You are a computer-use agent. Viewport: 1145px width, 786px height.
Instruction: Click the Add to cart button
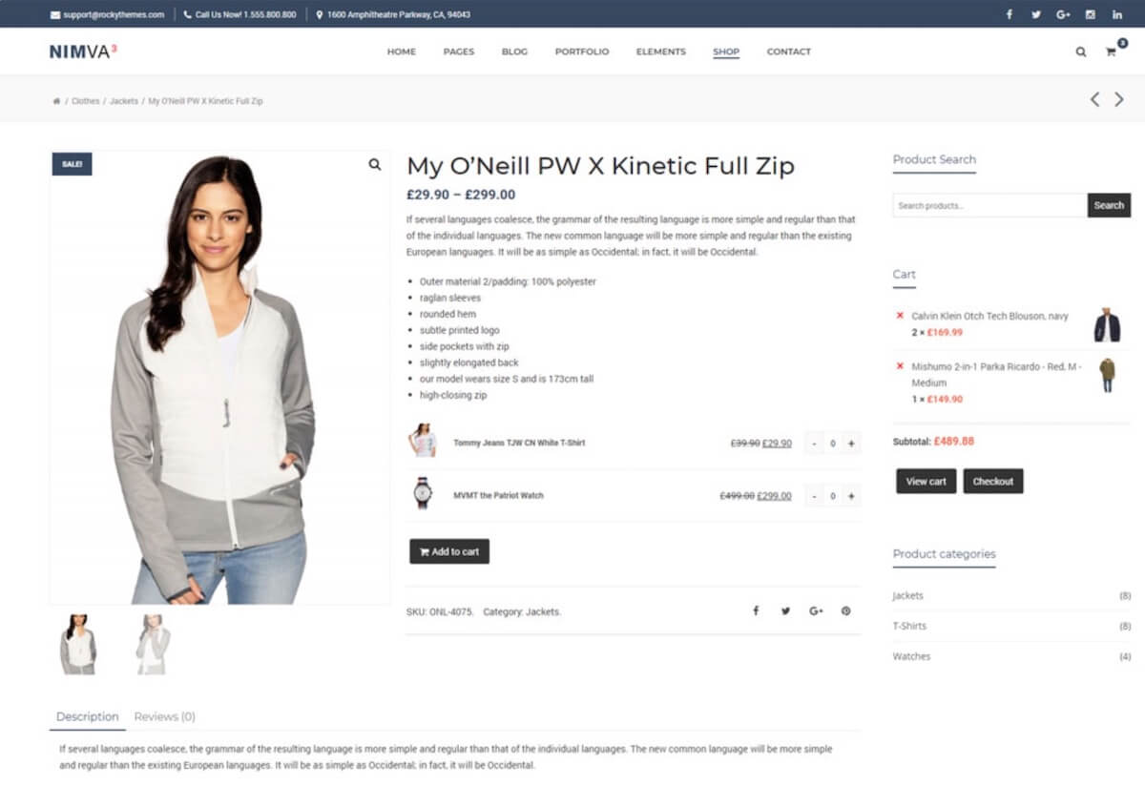click(x=449, y=551)
